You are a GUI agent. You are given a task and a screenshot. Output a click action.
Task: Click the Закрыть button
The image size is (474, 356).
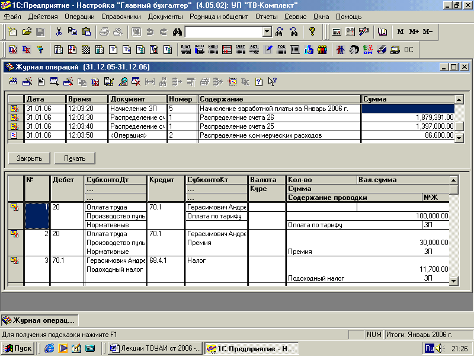tap(29, 158)
